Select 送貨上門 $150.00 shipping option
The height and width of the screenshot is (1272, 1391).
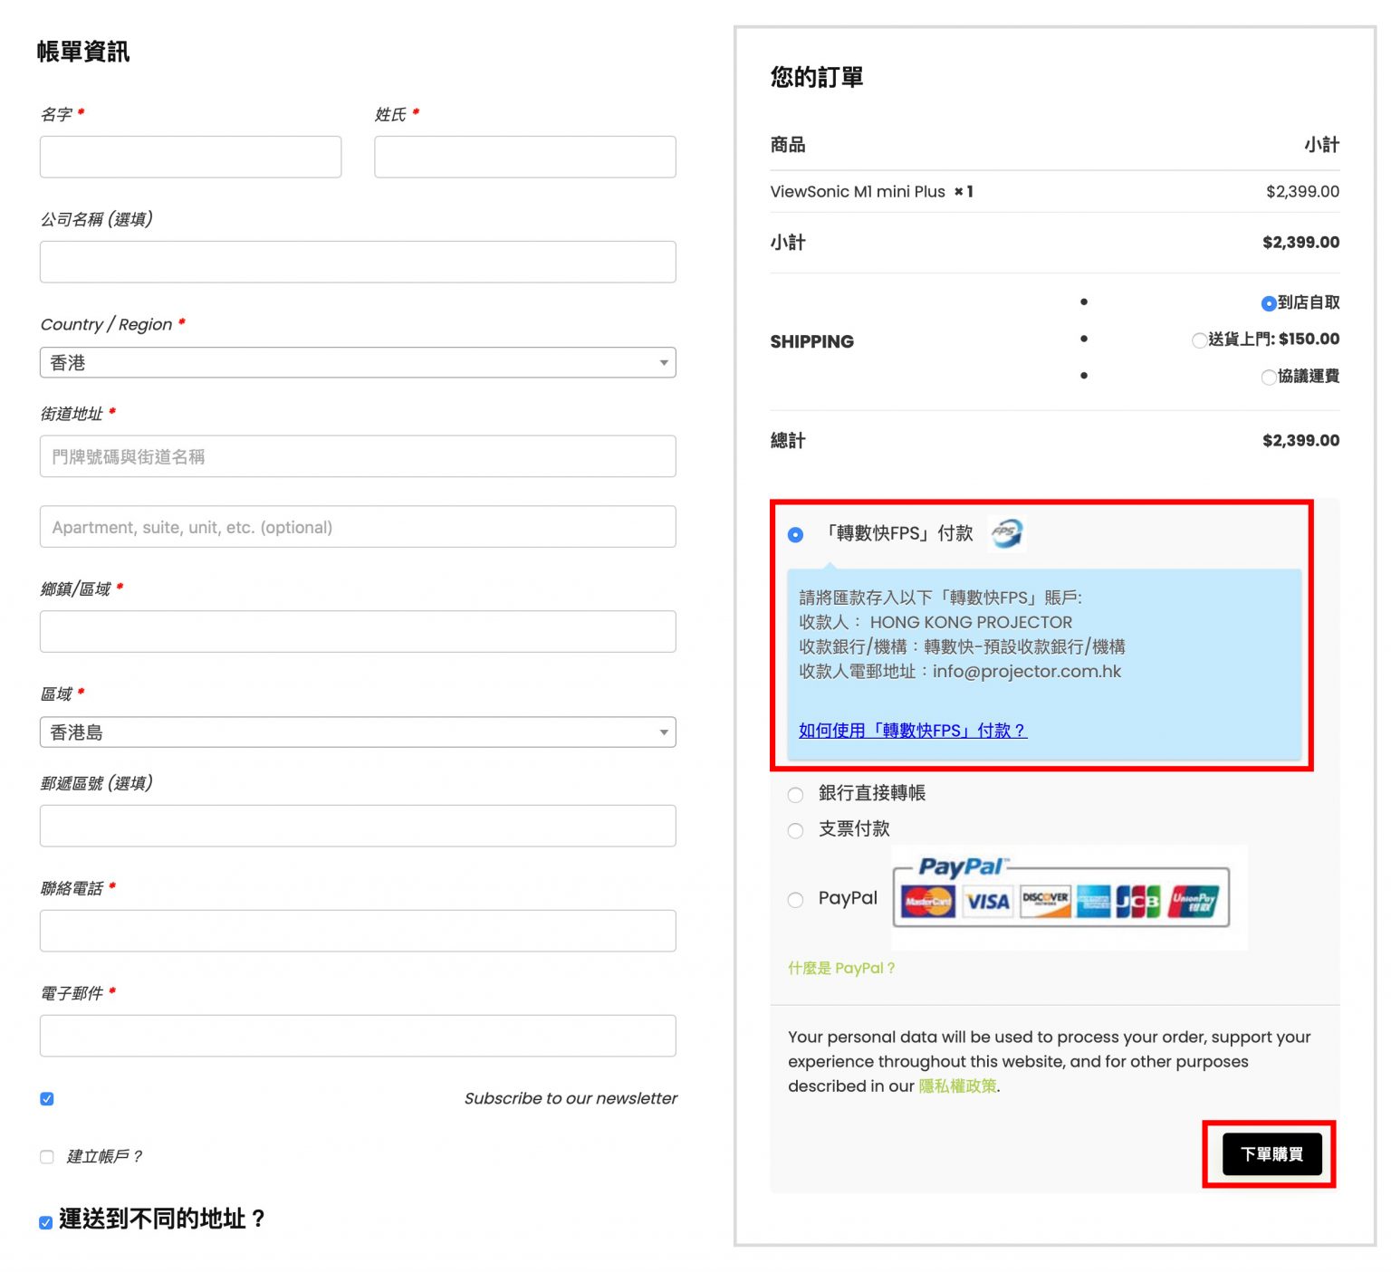tap(1199, 340)
